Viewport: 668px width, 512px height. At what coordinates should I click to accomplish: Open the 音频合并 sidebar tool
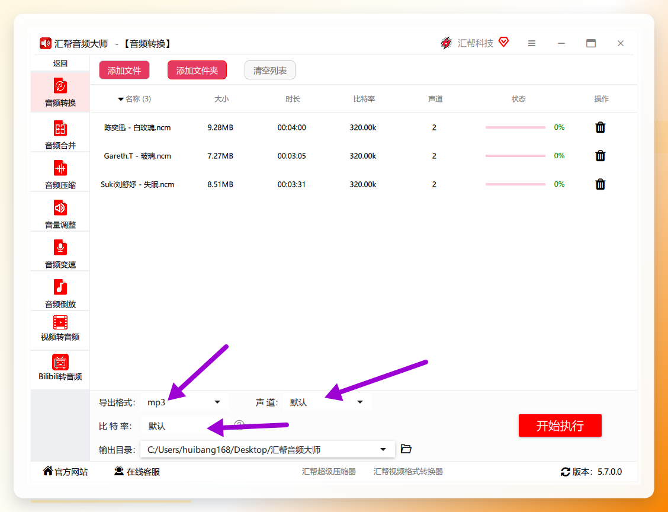point(60,135)
